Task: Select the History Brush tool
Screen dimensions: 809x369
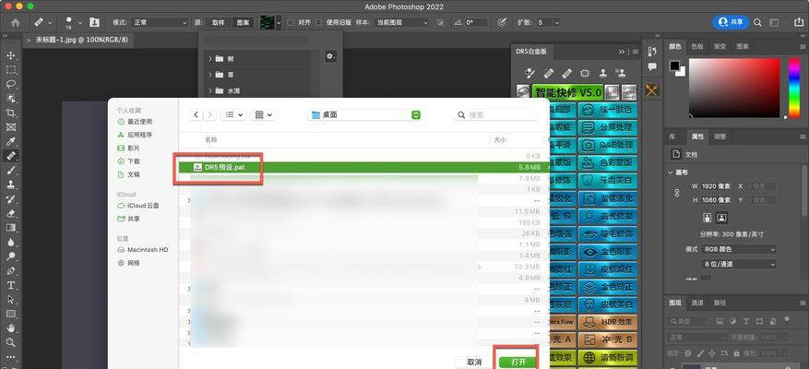Action: [11, 199]
